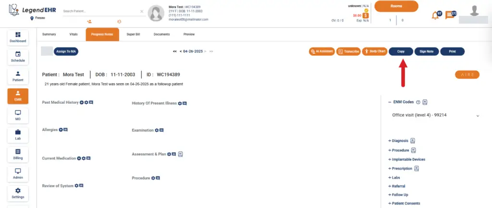The image size is (492, 208).
Task: Open comment icon beside History Of Present Illness
Action: click(185, 103)
